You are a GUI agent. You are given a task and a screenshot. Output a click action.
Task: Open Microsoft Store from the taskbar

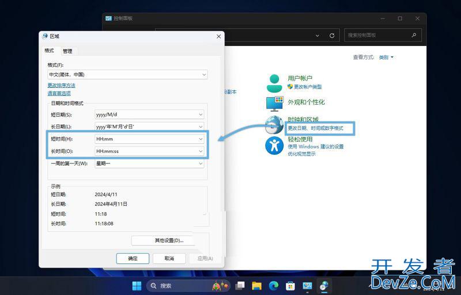point(290,286)
